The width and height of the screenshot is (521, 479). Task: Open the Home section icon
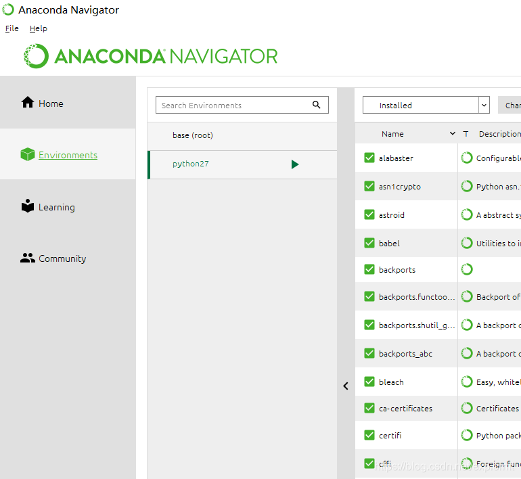coord(28,102)
